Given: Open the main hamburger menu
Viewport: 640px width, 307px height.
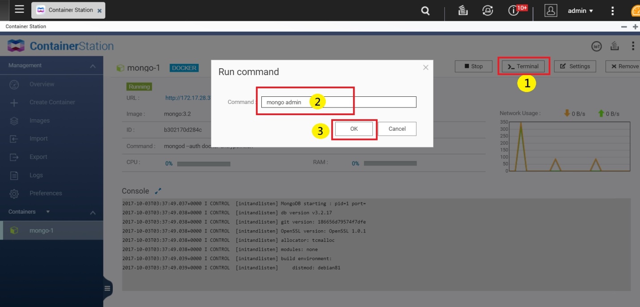Looking at the screenshot, I should (x=19, y=9).
